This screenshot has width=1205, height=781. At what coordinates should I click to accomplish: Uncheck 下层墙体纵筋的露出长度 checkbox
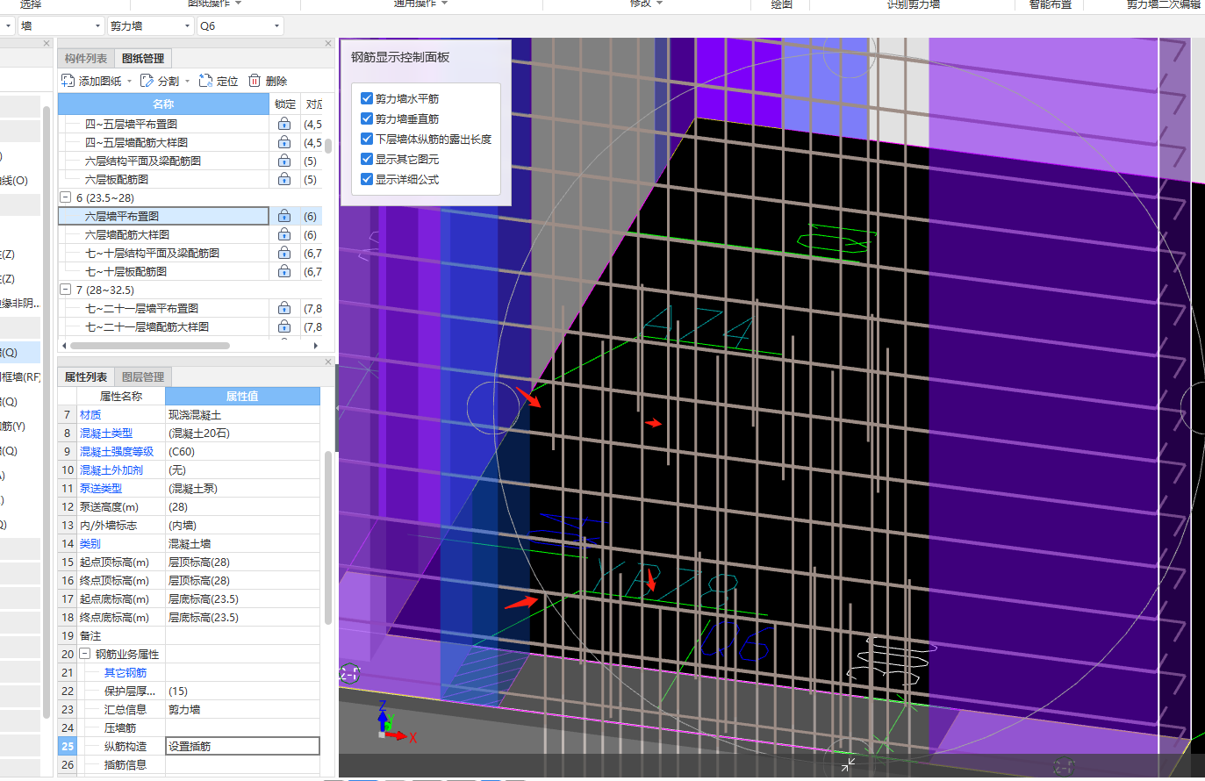[x=367, y=139]
